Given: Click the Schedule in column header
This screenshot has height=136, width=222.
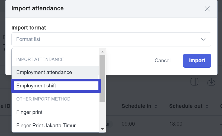Looking at the screenshot, I should point(136,106).
